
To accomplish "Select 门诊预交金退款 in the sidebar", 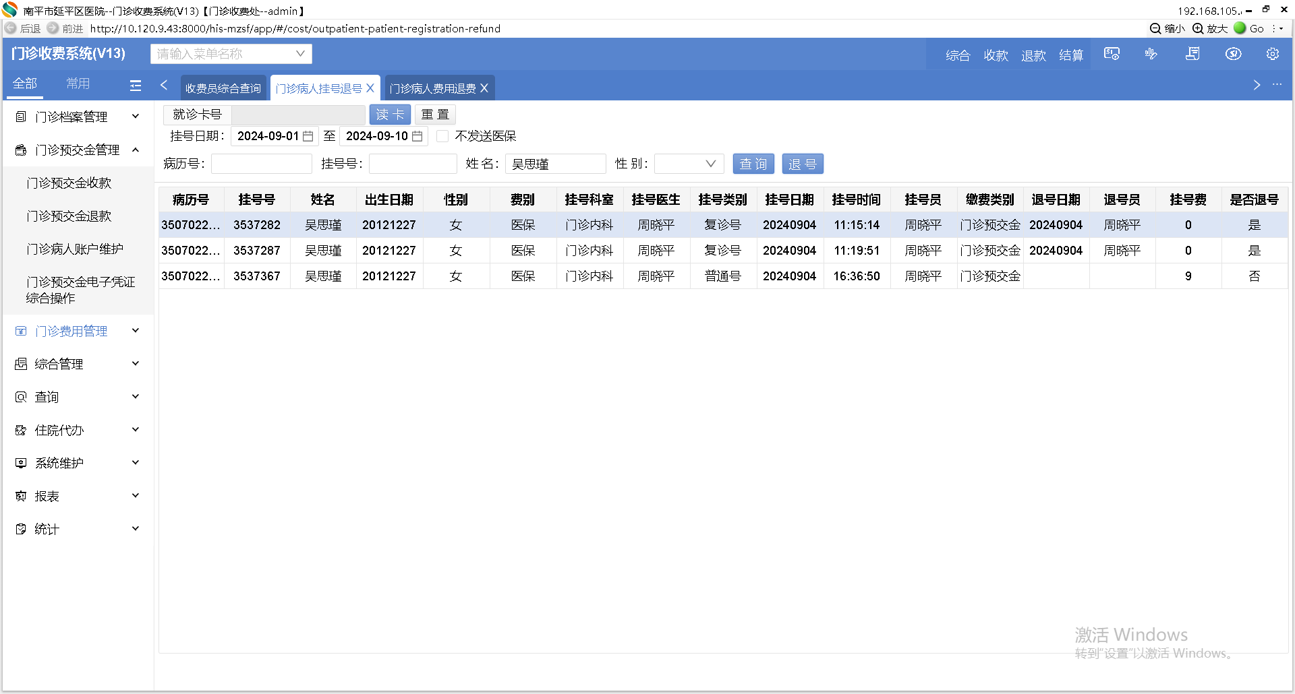I will [x=69, y=216].
